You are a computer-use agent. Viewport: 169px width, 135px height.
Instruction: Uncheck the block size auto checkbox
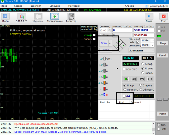click(138, 42)
